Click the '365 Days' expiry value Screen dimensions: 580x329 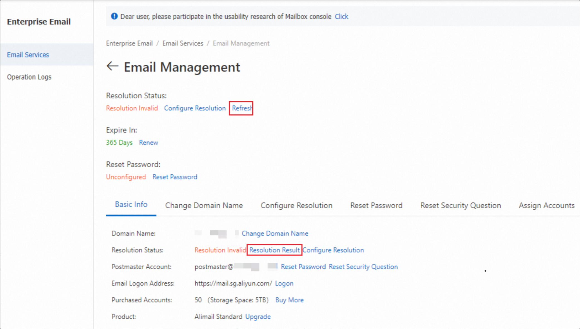(x=119, y=142)
